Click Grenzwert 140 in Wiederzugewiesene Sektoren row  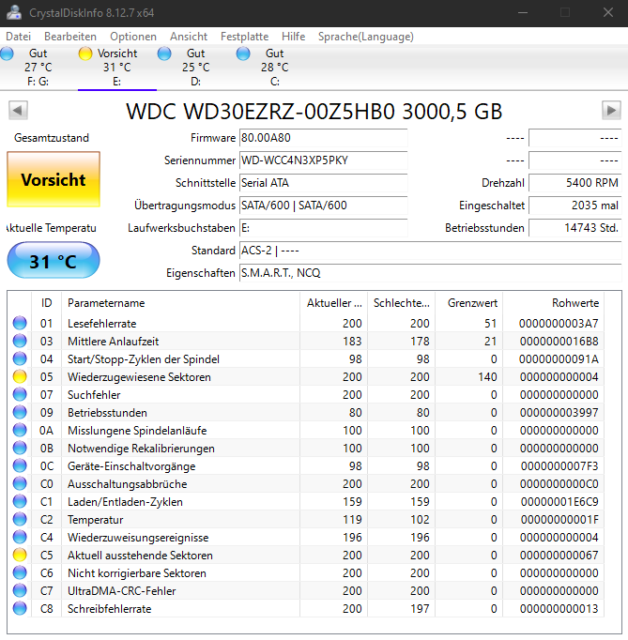pos(487,376)
